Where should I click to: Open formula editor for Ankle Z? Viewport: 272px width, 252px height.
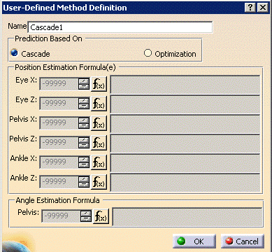(99, 182)
